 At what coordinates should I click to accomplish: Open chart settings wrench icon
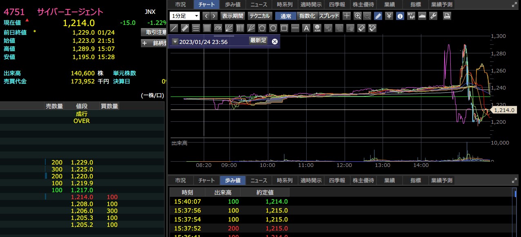point(433,16)
